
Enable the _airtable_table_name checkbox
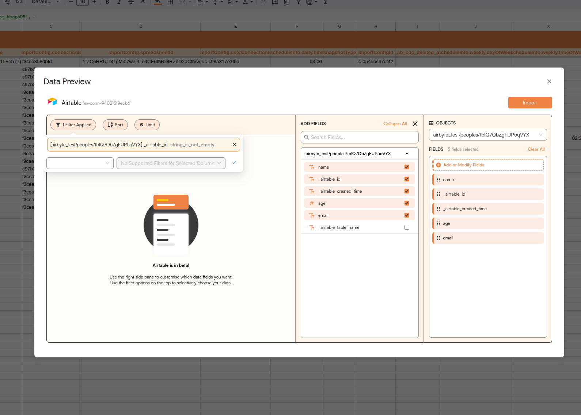pyautogui.click(x=407, y=227)
